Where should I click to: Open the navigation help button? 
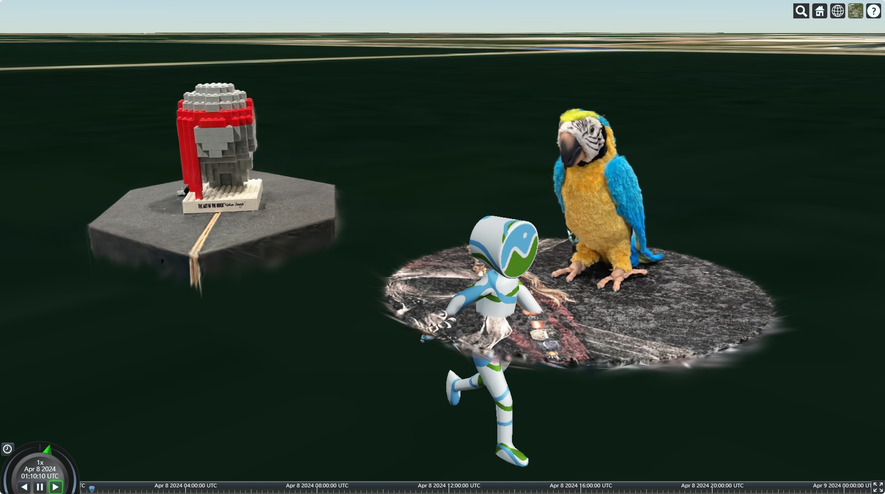[873, 11]
